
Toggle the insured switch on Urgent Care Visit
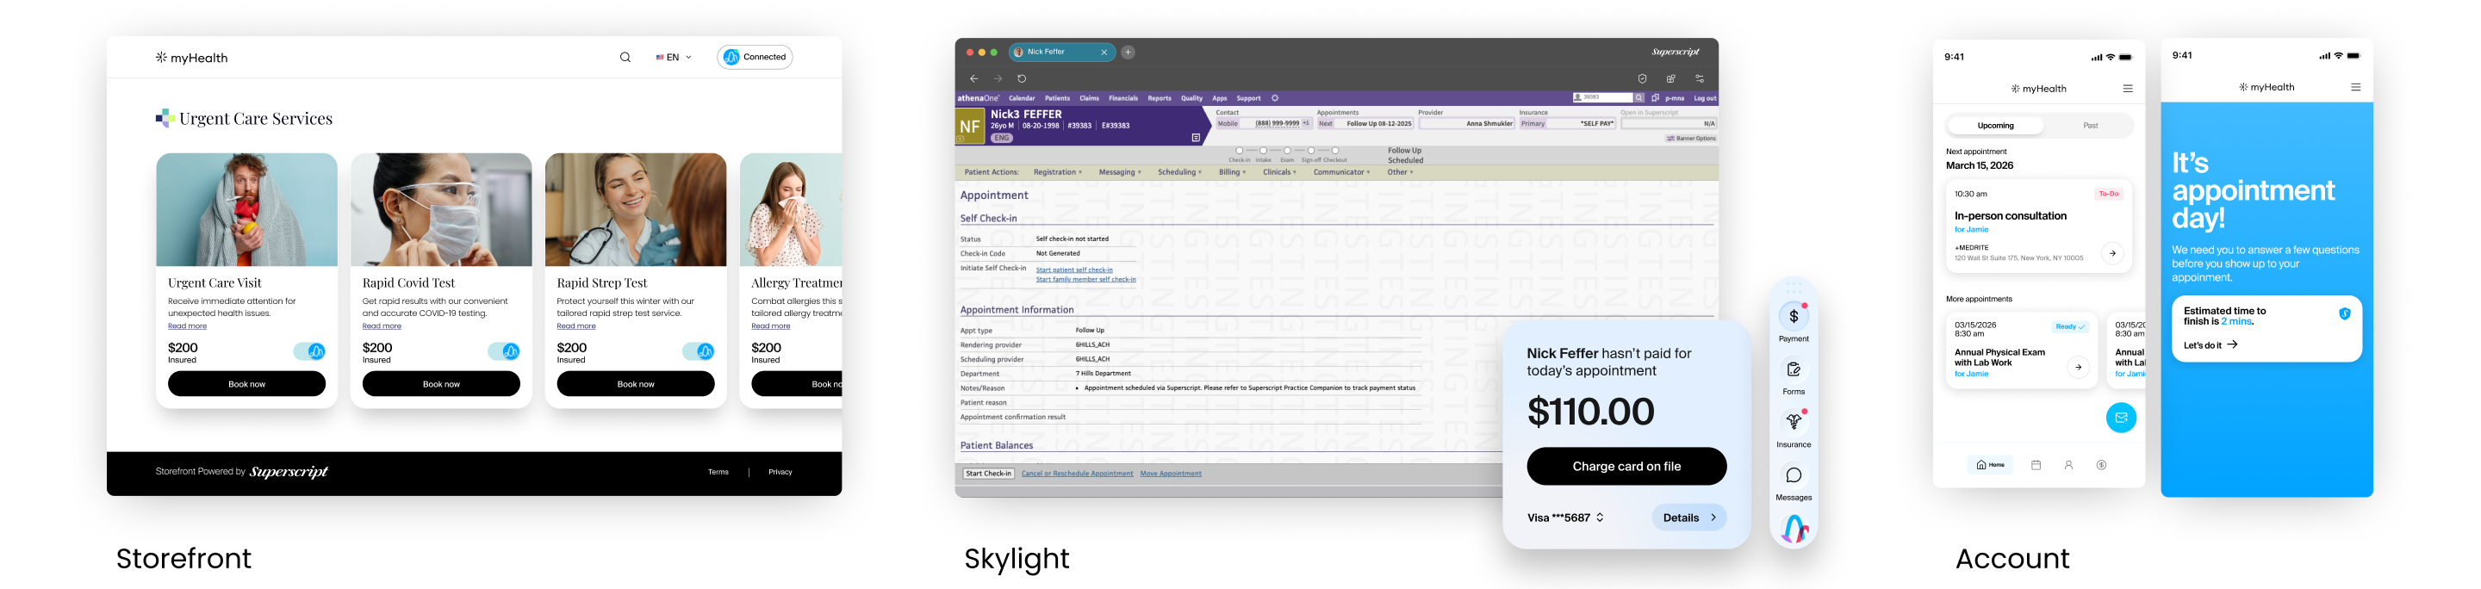309,351
